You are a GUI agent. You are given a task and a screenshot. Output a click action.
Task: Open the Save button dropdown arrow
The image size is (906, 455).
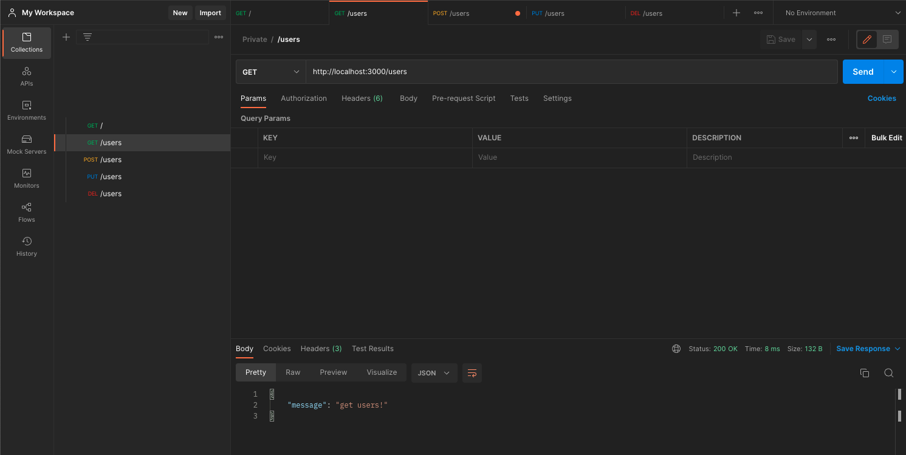click(809, 39)
